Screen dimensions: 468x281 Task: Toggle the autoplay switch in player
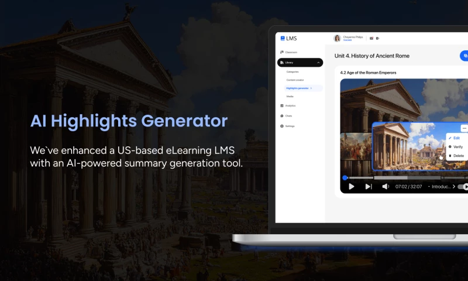pos(463,187)
